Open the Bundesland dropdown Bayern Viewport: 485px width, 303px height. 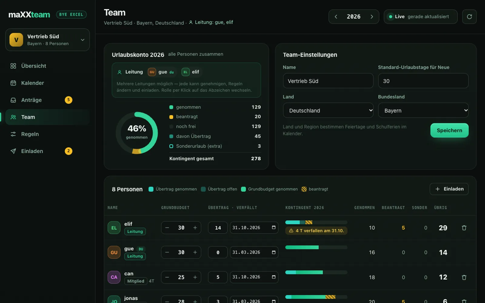click(423, 111)
